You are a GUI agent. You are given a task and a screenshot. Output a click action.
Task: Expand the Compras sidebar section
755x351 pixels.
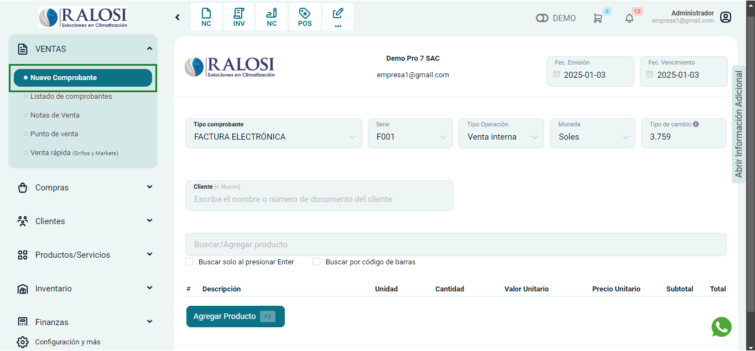tap(83, 188)
